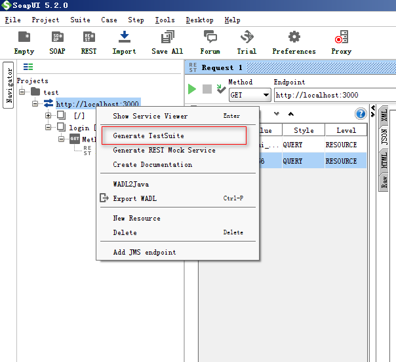
Task: Click the panel collapse arrows near XML tab
Action: 373,111
